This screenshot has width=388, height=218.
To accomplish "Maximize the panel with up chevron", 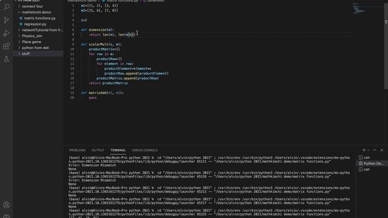I will [x=375, y=150].
